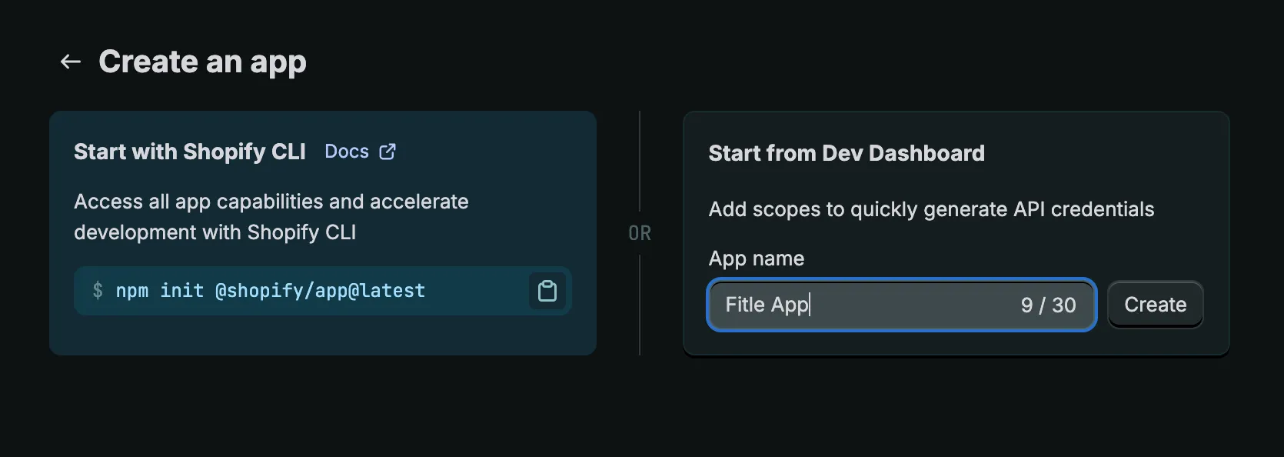The height and width of the screenshot is (457, 1284).
Task: Go back using the left arrow icon
Action: (x=71, y=62)
